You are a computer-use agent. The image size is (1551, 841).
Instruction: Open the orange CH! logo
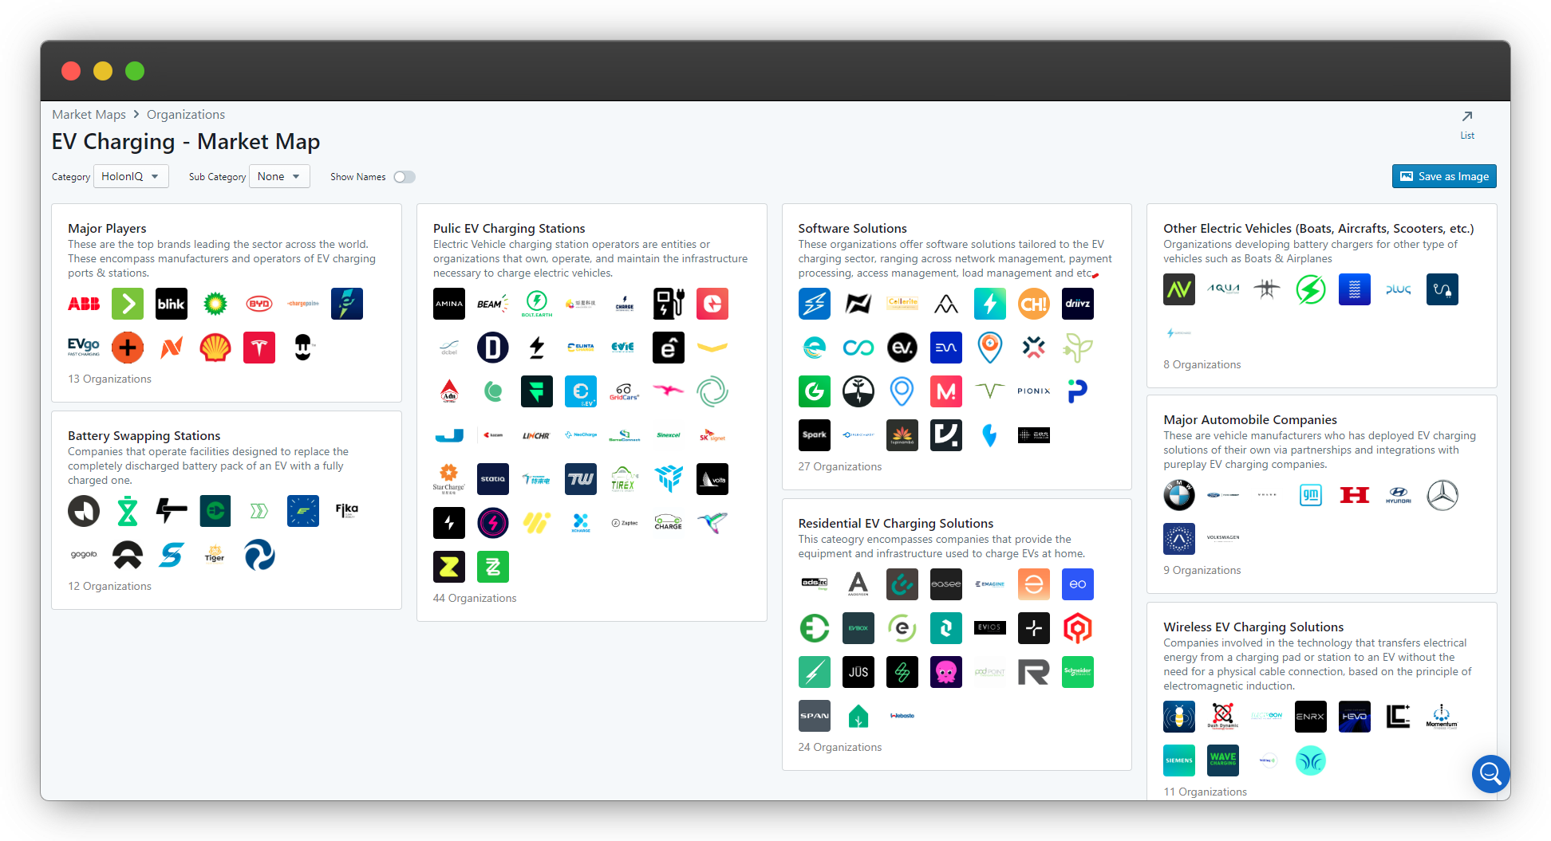point(1034,304)
